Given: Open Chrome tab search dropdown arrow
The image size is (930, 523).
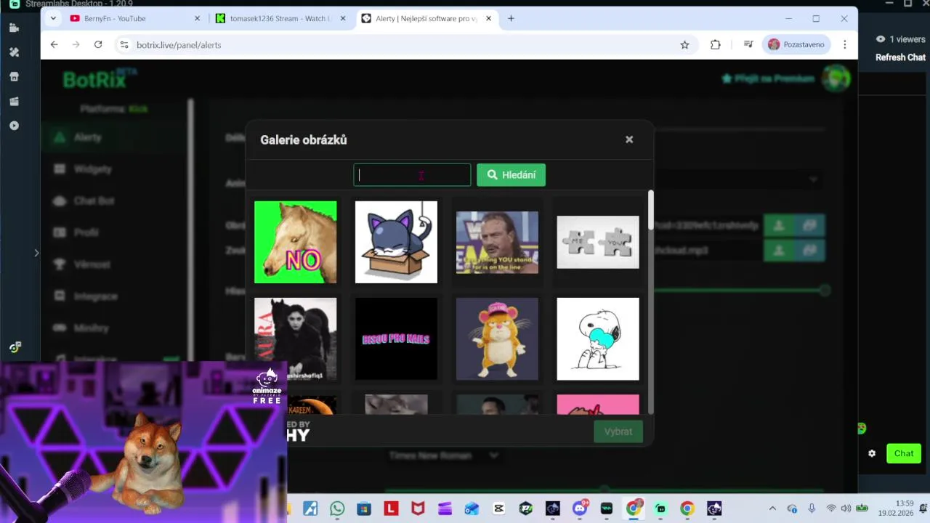Looking at the screenshot, I should (x=53, y=18).
